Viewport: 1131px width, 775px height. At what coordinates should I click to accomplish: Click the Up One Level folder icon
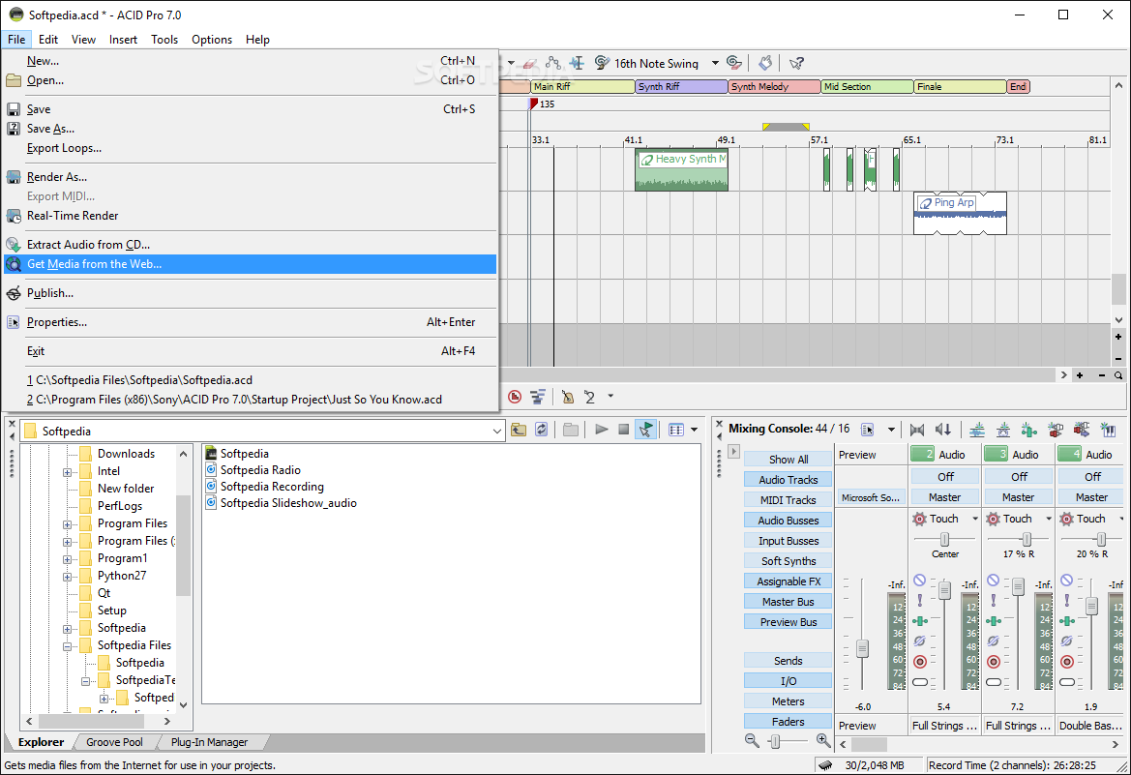[x=519, y=431]
